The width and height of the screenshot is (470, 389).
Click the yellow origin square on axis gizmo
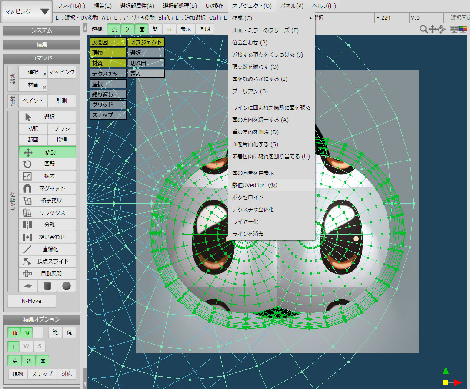pos(446,382)
